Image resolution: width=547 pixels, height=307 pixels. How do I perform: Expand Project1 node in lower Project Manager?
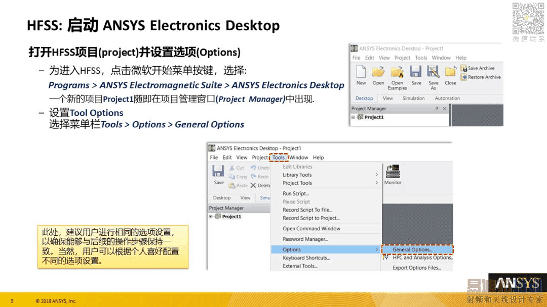(x=211, y=217)
